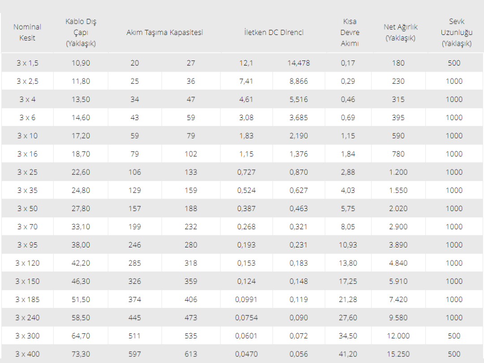
Task: Click the Sevk Uzunluğu column header
Action: pyautogui.click(x=456, y=32)
